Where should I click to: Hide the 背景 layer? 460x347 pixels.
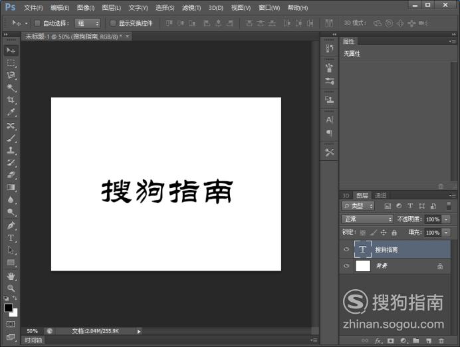tap(346, 266)
